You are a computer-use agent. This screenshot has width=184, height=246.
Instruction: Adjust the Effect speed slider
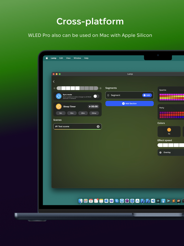[171, 145]
